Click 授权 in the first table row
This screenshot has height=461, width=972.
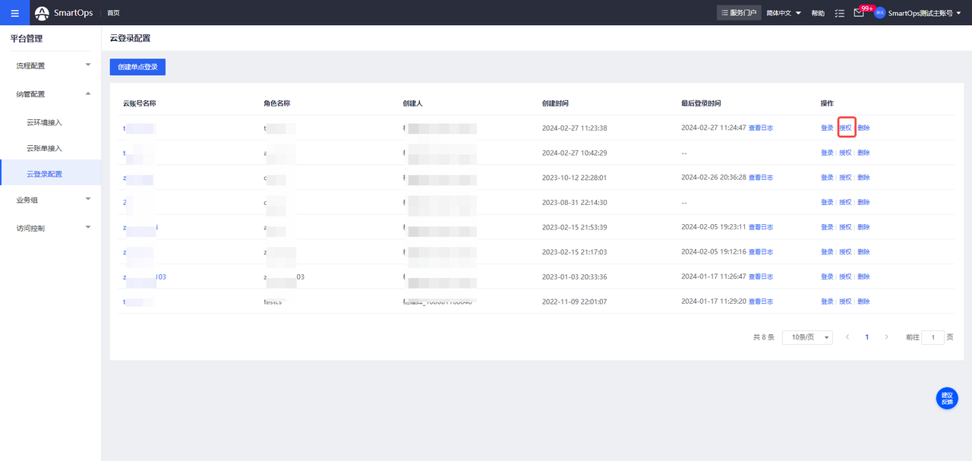(845, 128)
